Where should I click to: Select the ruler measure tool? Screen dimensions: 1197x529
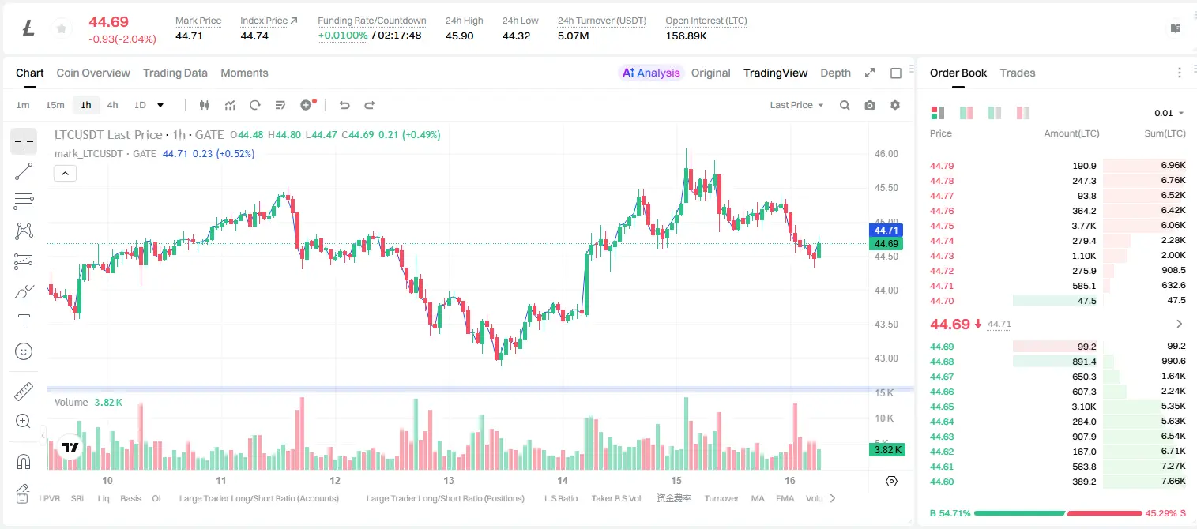pos(24,392)
